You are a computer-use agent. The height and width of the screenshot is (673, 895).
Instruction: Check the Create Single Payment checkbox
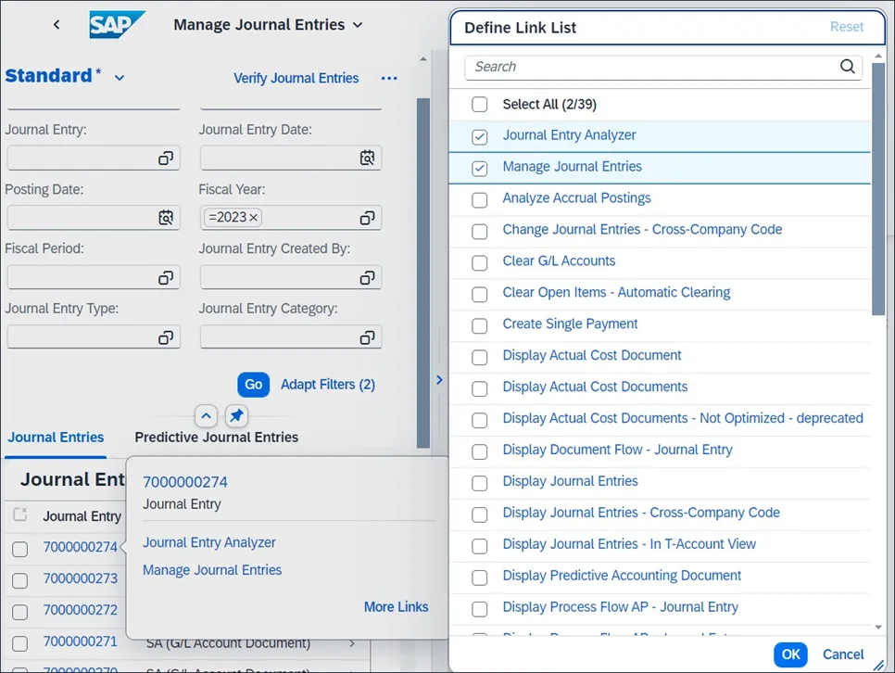(480, 325)
